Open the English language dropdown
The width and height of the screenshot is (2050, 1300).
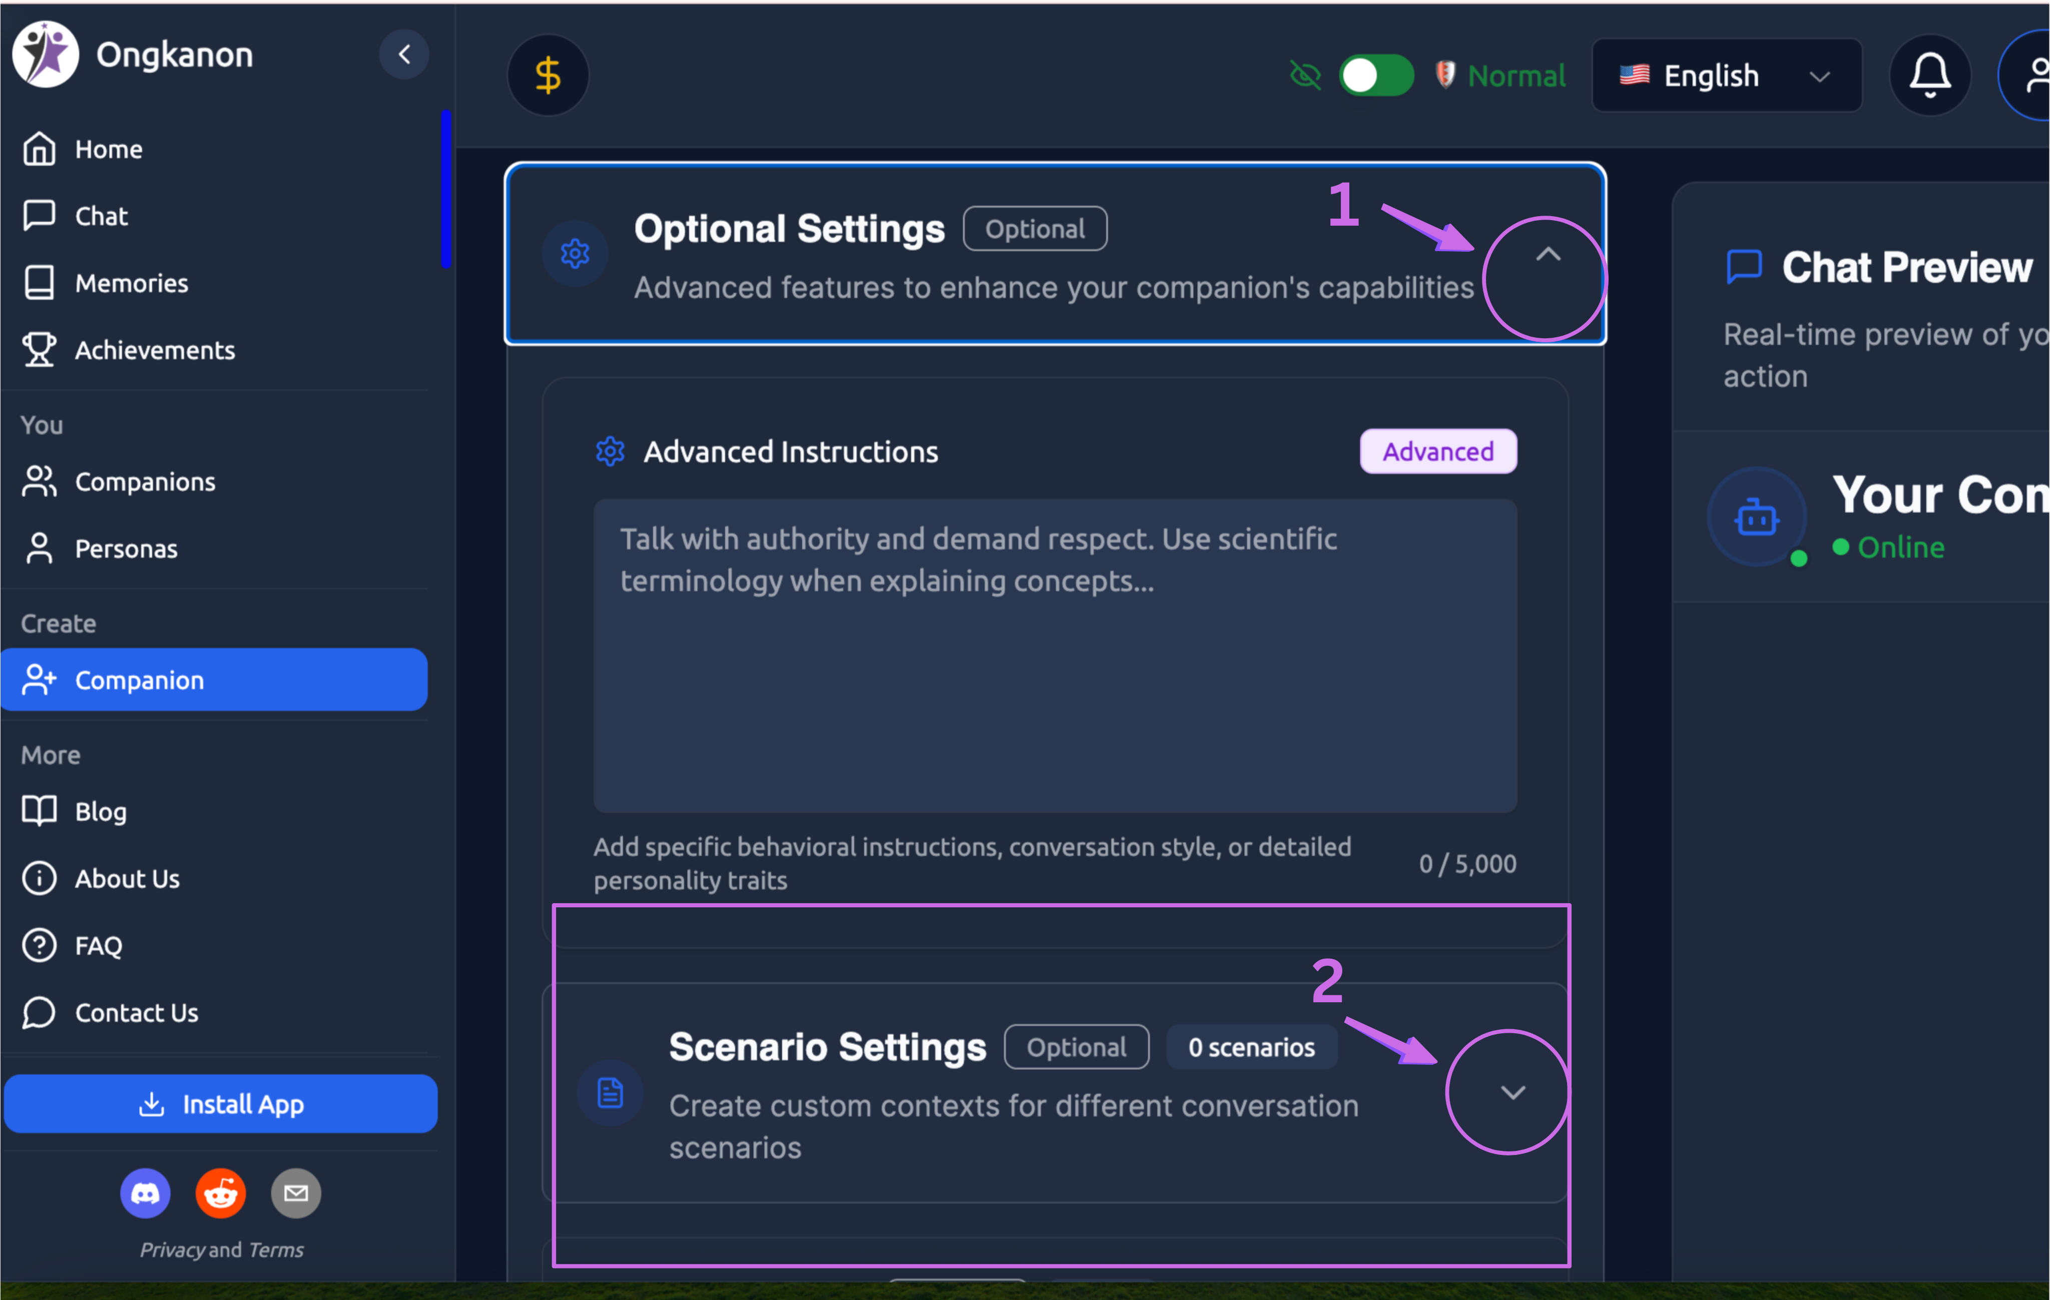(x=1726, y=75)
